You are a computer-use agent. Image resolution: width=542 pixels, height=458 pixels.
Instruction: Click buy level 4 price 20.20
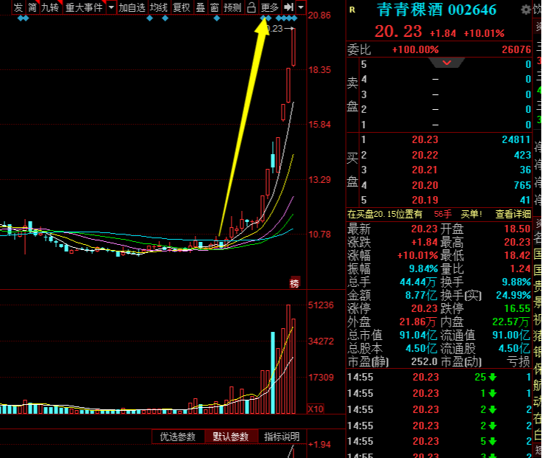click(425, 185)
